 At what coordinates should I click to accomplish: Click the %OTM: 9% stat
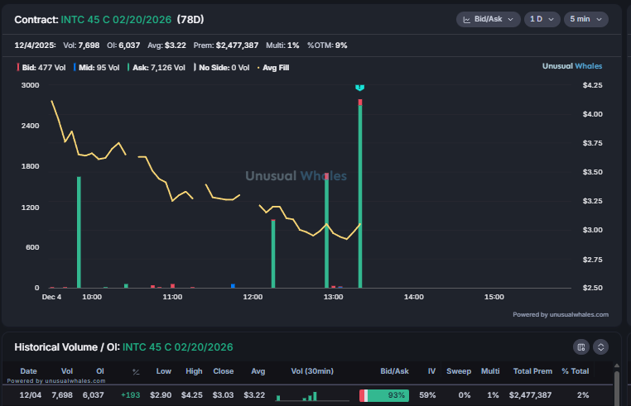coord(327,45)
